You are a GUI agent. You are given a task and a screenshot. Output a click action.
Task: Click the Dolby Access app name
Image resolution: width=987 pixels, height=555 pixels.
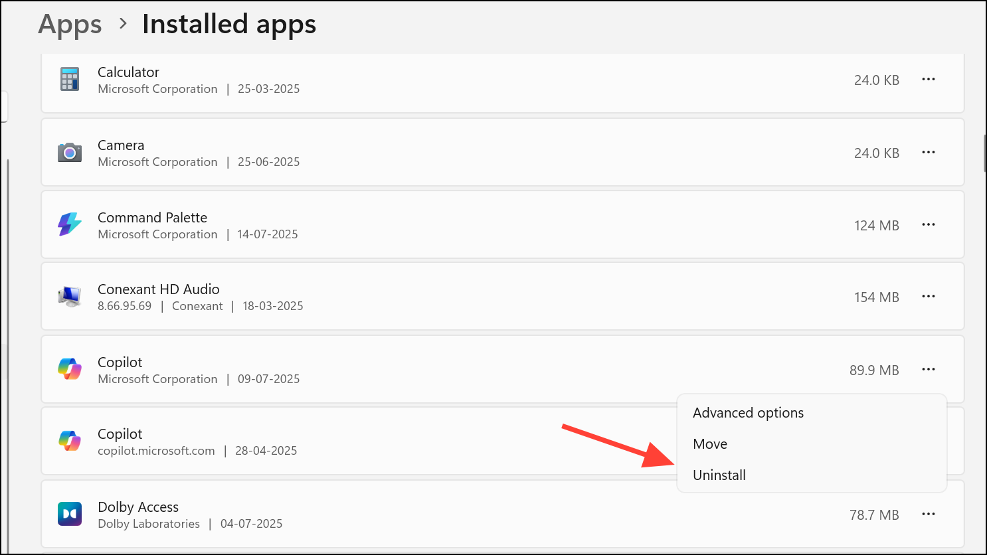click(x=138, y=507)
